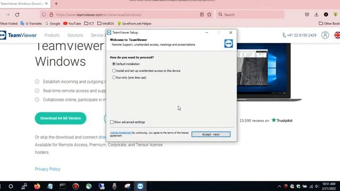Open Other Bookmarks folder
Screen dimensions: 340x191
[329, 23]
